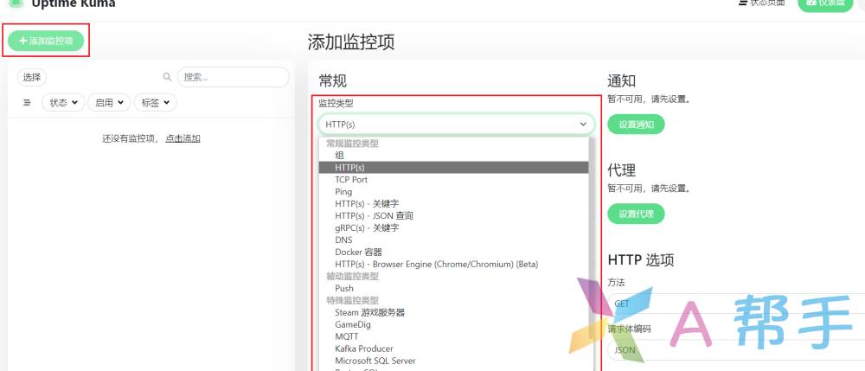Choose HTTP(s) - 关键字 option

453,204
